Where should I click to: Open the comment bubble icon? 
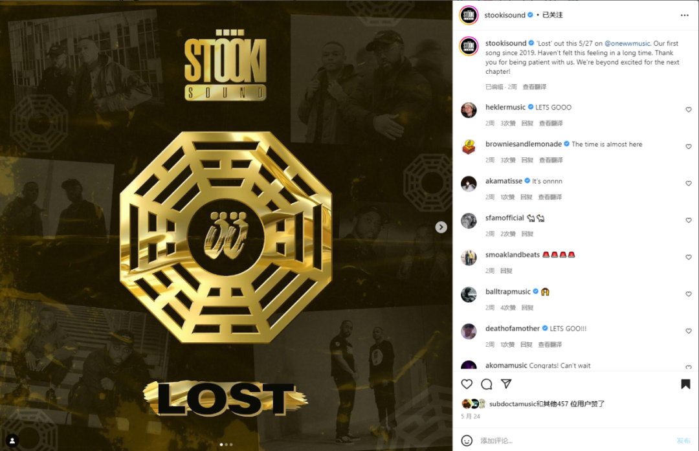tap(486, 384)
